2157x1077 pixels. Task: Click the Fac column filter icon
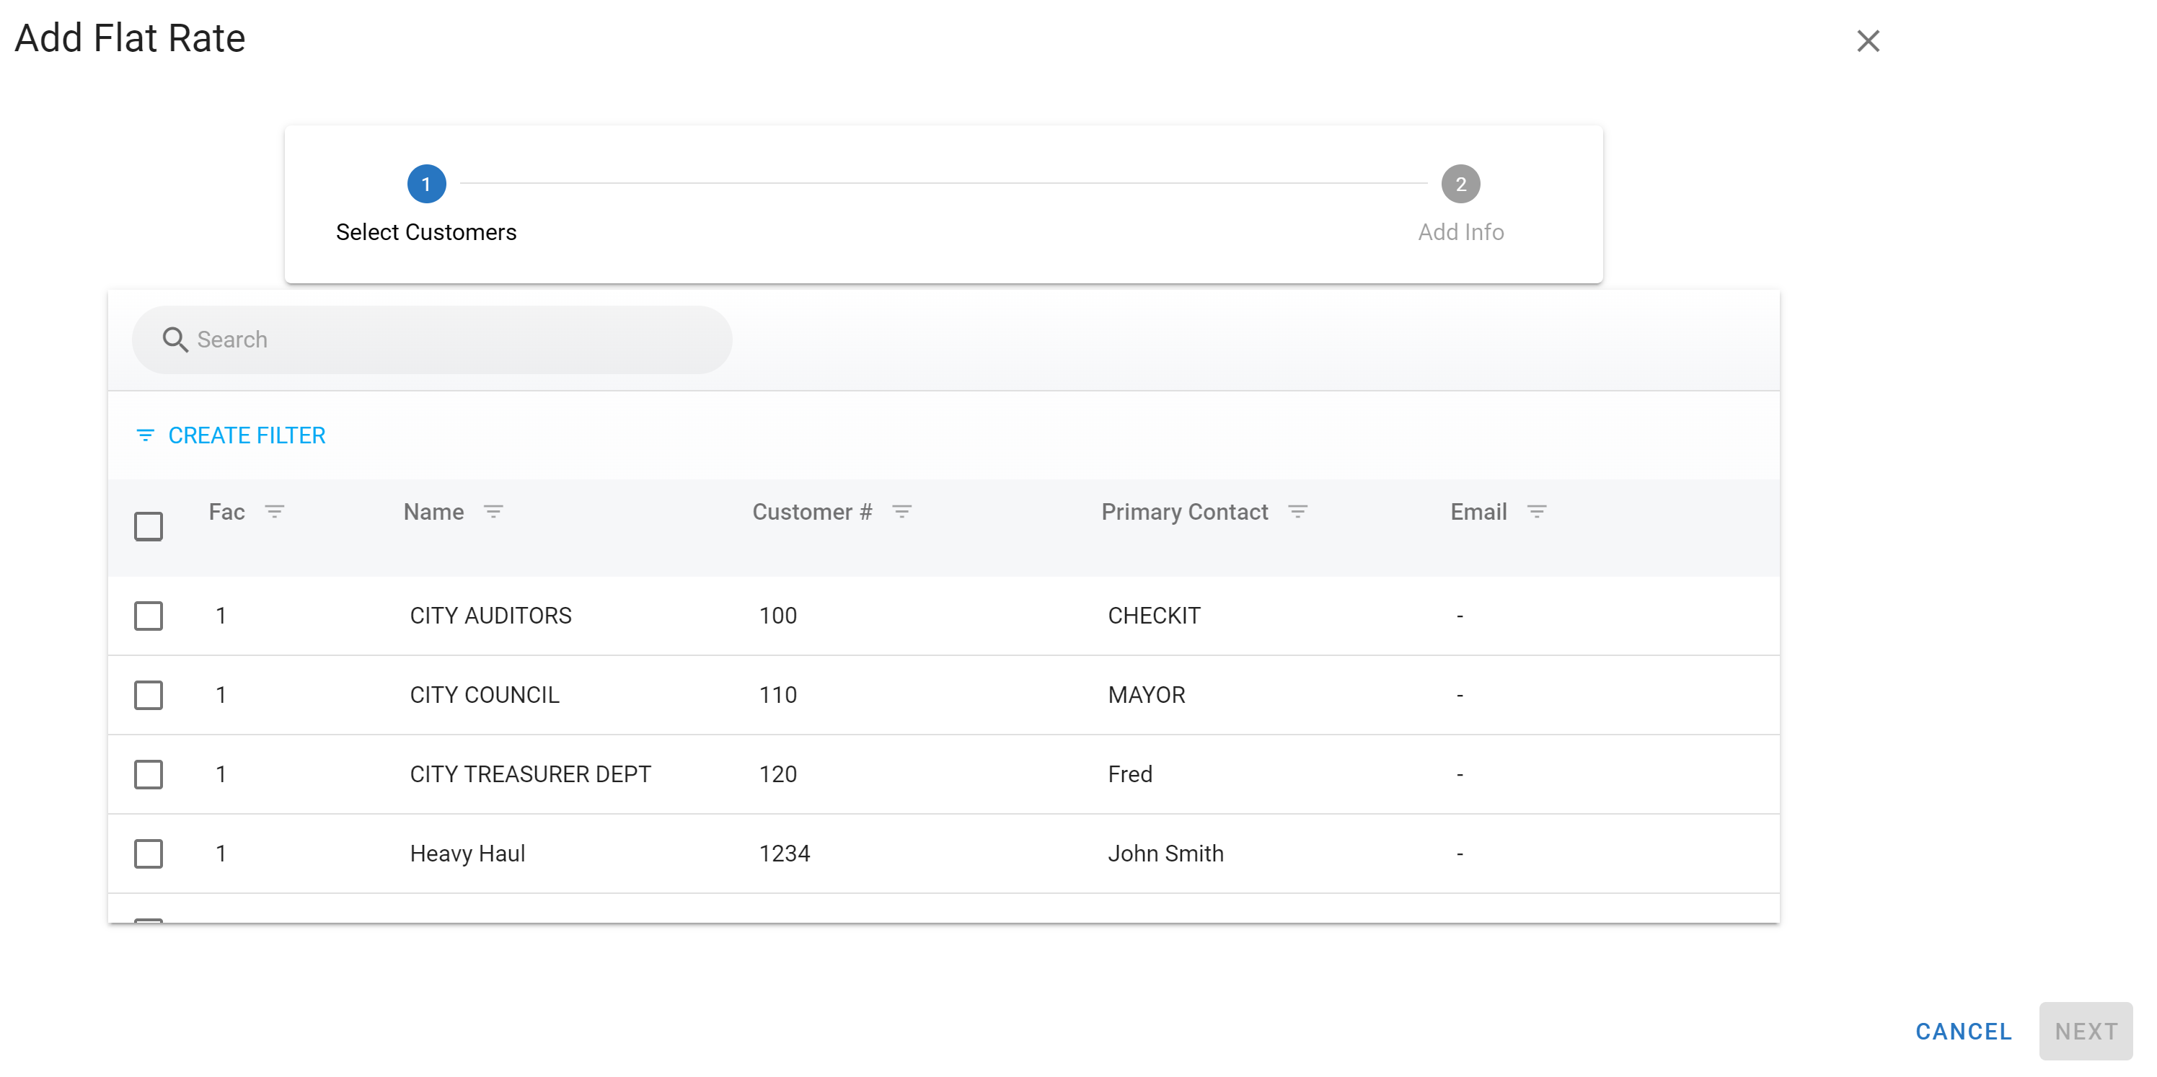point(275,511)
